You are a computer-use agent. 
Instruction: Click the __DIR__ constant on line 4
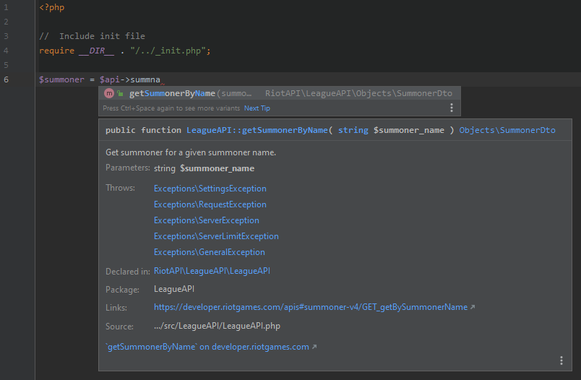96,51
